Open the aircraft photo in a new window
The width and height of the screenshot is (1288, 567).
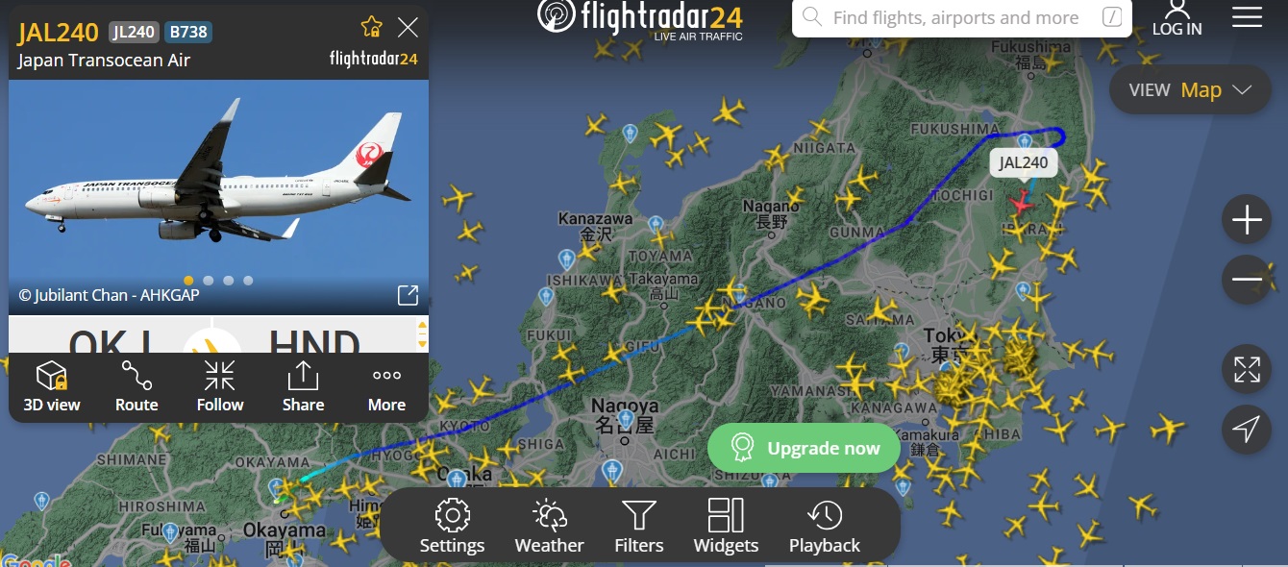(x=408, y=295)
